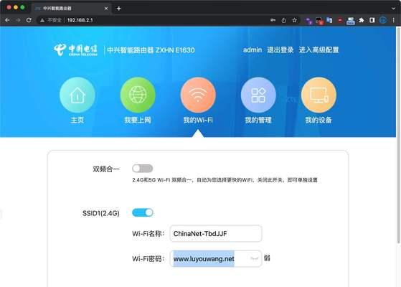Click the red extension icon in toolbar
The width and height of the screenshot is (401, 287).
(x=340, y=20)
